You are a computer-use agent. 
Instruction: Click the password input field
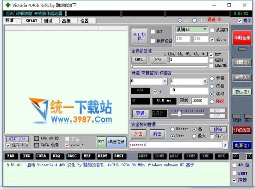[x=175, y=145]
